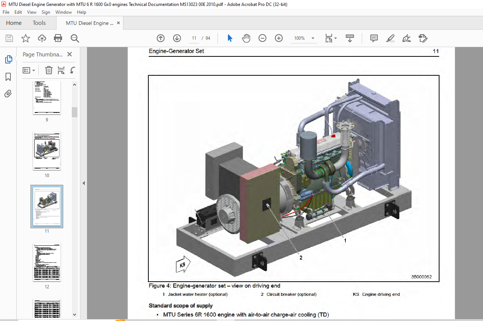The image size is (483, 321).
Task: Activate the Hand pan tool
Action: (x=246, y=38)
